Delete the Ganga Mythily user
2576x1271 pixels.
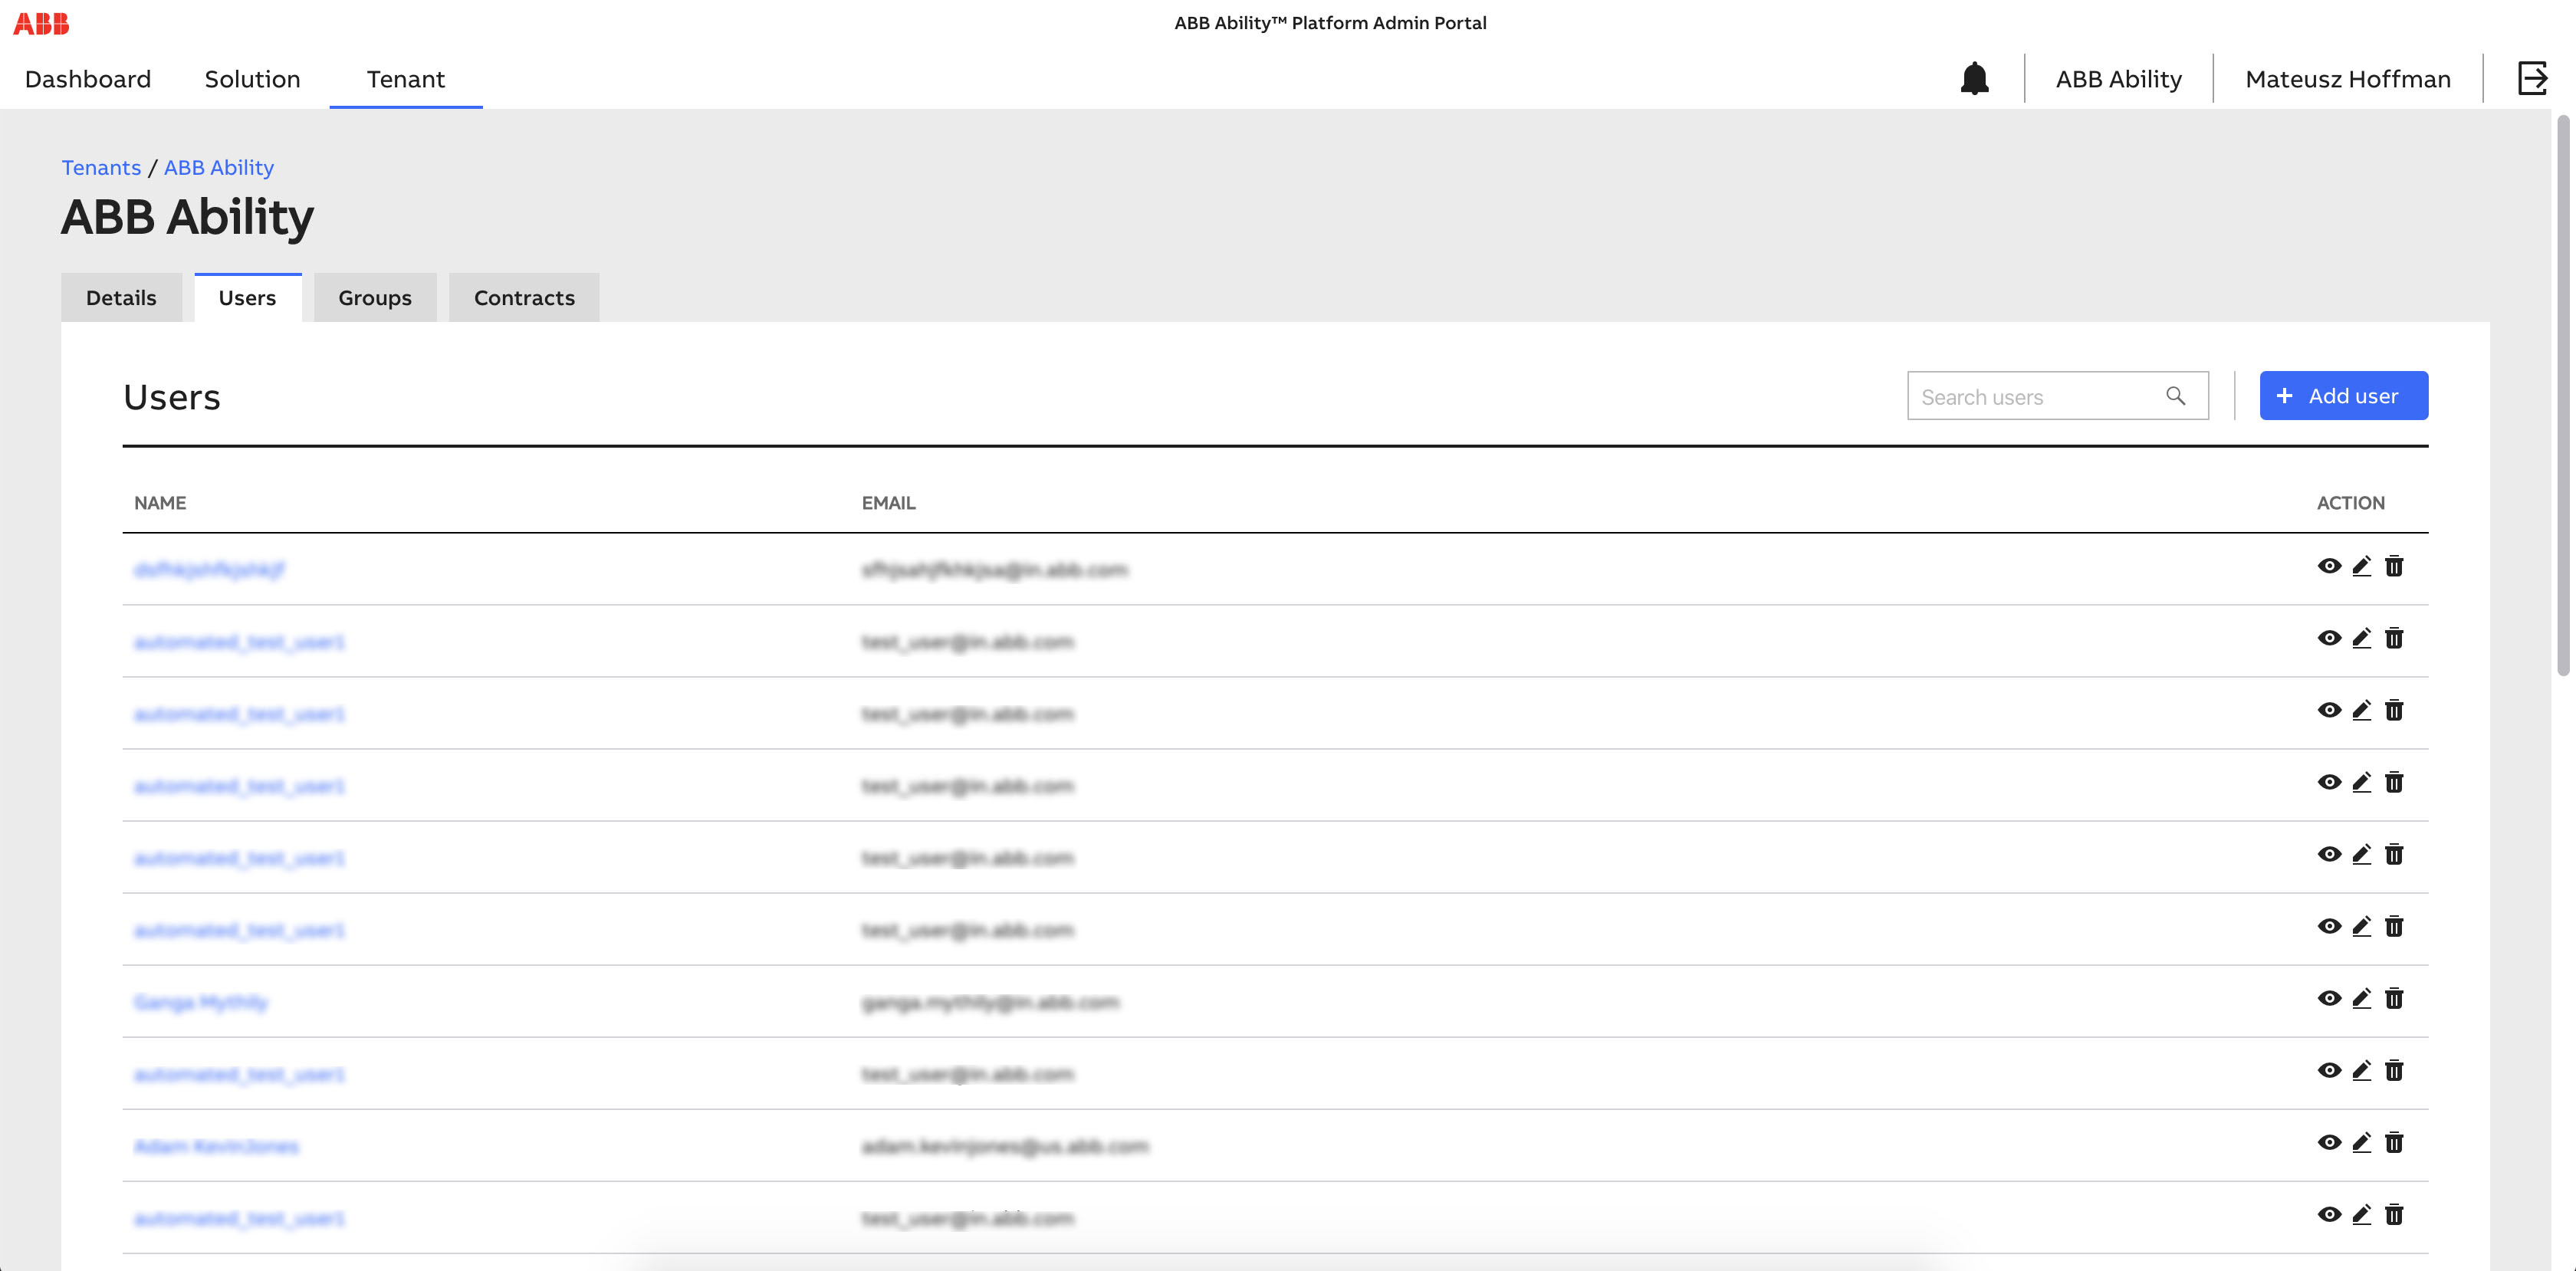coord(2394,998)
